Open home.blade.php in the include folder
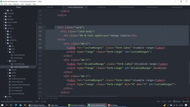 tap(19, 64)
